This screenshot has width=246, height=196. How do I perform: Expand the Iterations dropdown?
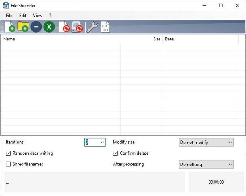tap(102, 143)
